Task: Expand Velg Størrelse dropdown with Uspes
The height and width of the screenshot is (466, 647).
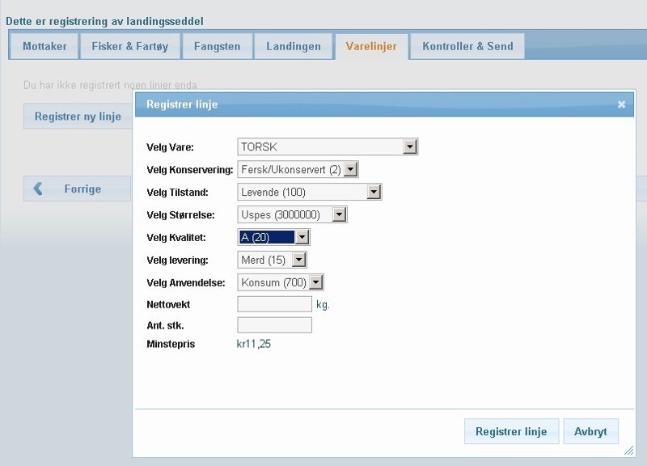Action: pyautogui.click(x=292, y=214)
